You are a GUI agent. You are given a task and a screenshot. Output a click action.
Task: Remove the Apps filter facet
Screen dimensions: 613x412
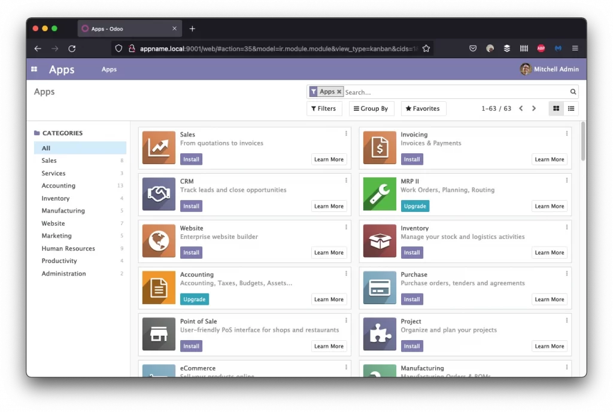pos(339,92)
